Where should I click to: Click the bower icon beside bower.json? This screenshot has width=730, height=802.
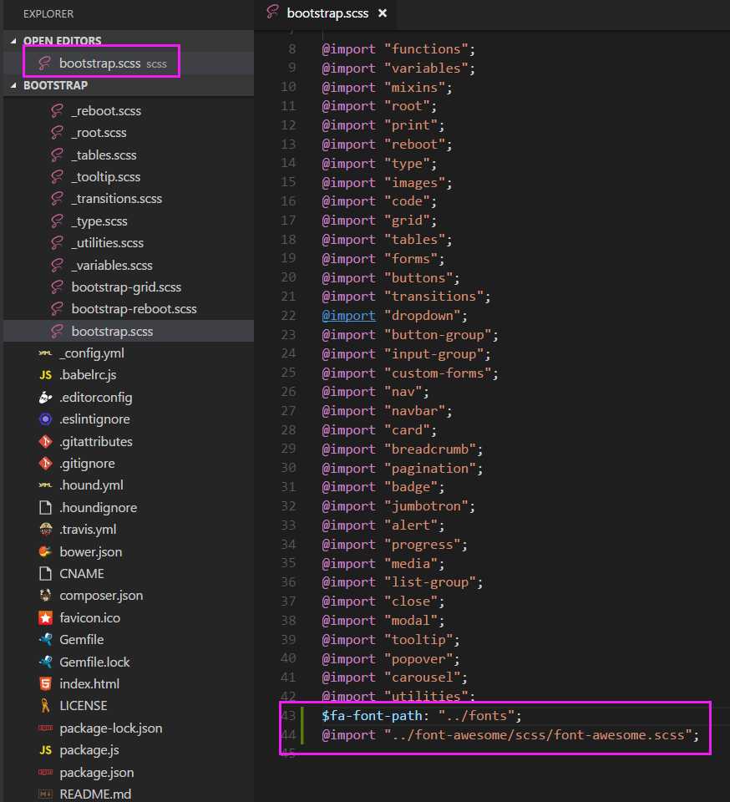(45, 552)
